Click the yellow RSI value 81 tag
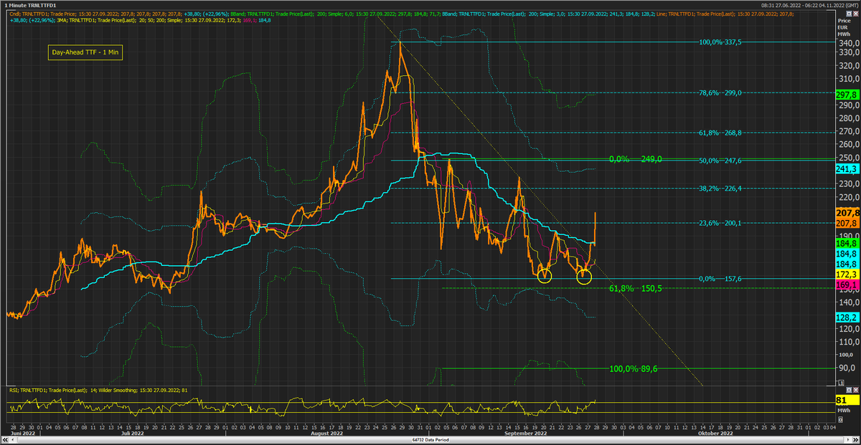861x445 pixels. click(x=847, y=400)
